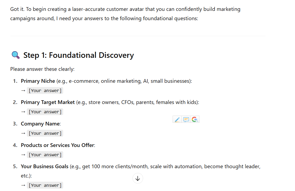Click the scroll-to-bottom arrow button
295x191 pixels.
(138, 178)
